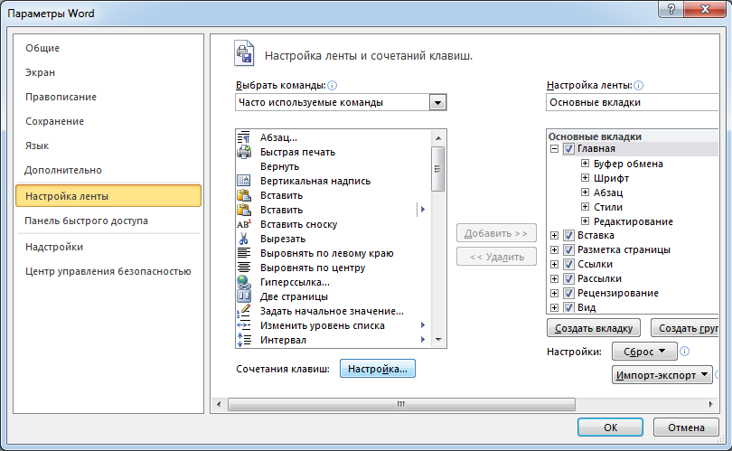Click the center align icon for Выровнять по центру
732x451 pixels.
244,268
